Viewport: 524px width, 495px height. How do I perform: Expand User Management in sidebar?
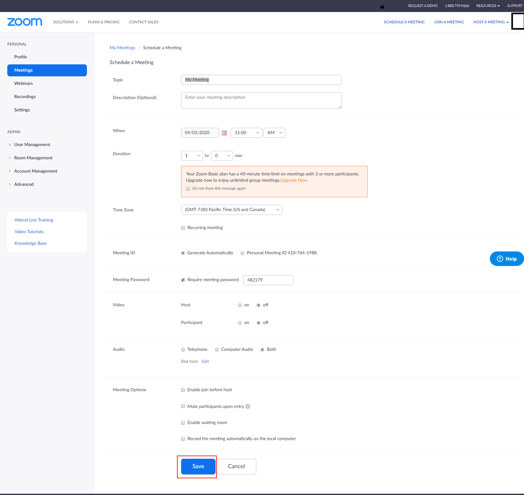pyautogui.click(x=32, y=144)
